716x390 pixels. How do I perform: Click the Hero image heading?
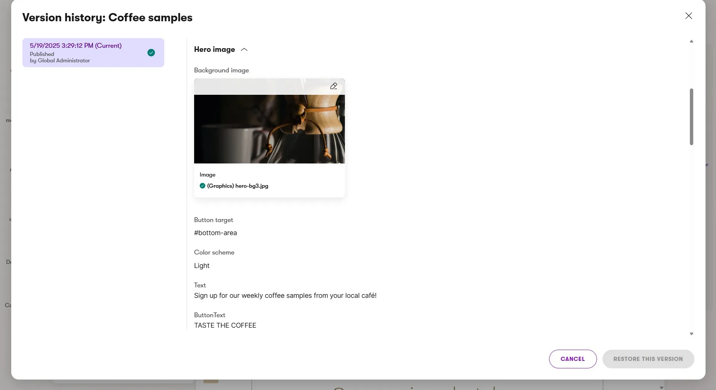[x=214, y=50]
